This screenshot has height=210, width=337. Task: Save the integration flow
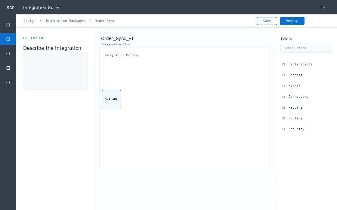[x=267, y=21]
